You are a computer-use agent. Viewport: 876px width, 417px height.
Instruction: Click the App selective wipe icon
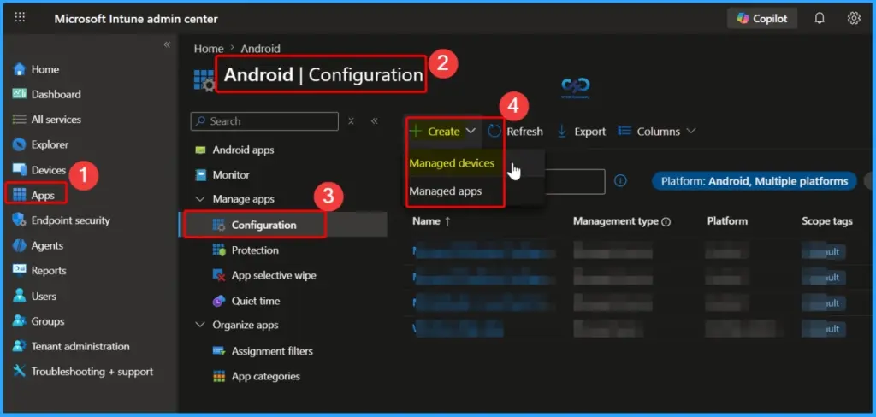pyautogui.click(x=218, y=275)
